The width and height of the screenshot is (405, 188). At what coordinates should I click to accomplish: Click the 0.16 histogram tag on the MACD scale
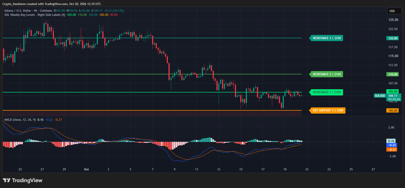(390, 141)
